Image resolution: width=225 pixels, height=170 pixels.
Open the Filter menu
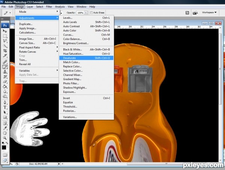(x=49, y=7)
